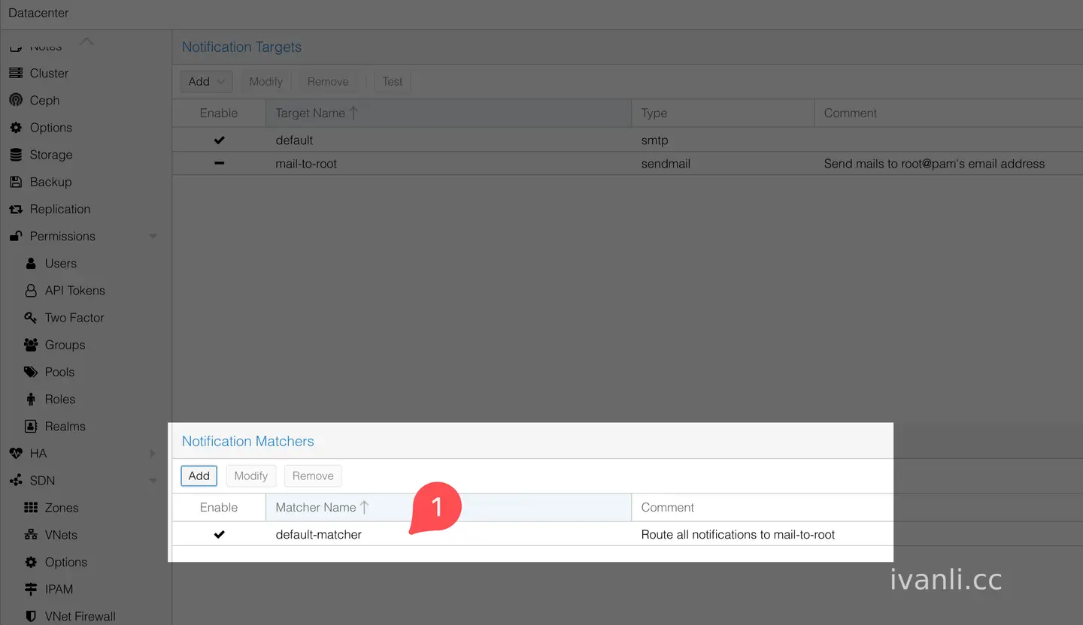Open the VNet Firewall shield icon
Image resolution: width=1083 pixels, height=625 pixels.
[31, 616]
